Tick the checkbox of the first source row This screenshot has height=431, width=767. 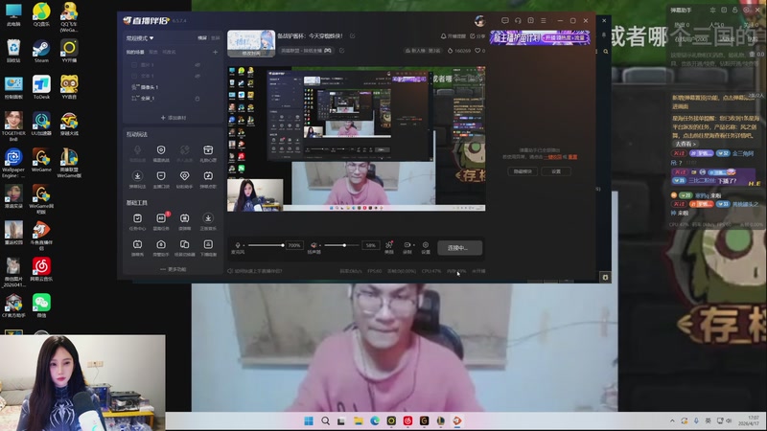point(134,64)
